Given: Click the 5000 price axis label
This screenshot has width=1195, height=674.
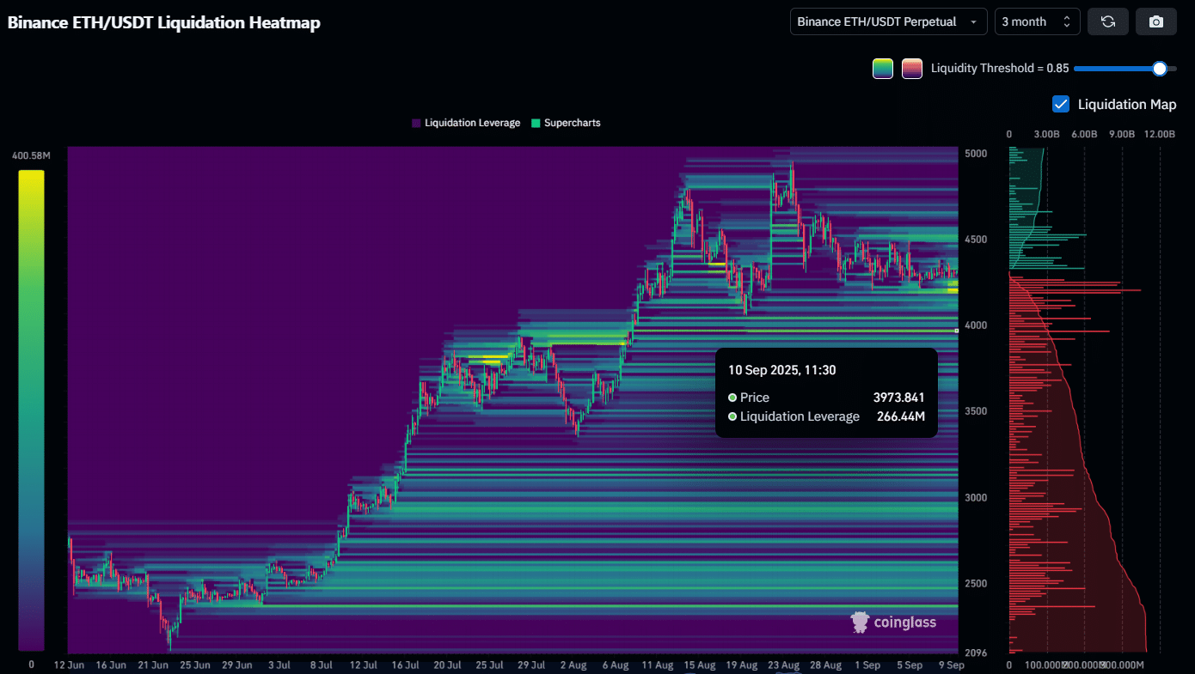Looking at the screenshot, I should pyautogui.click(x=976, y=154).
